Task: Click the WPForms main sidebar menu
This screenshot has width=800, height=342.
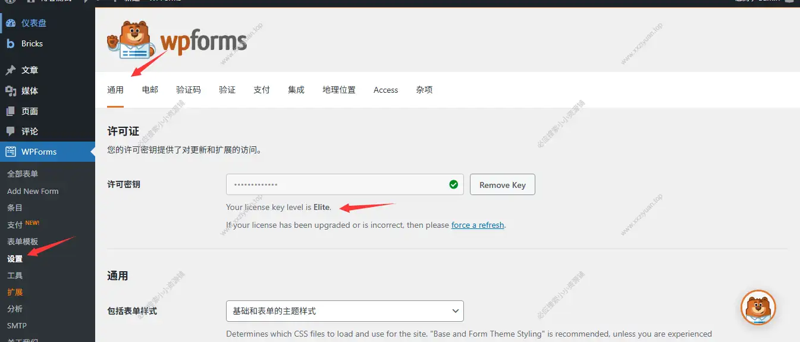Action: [x=48, y=152]
